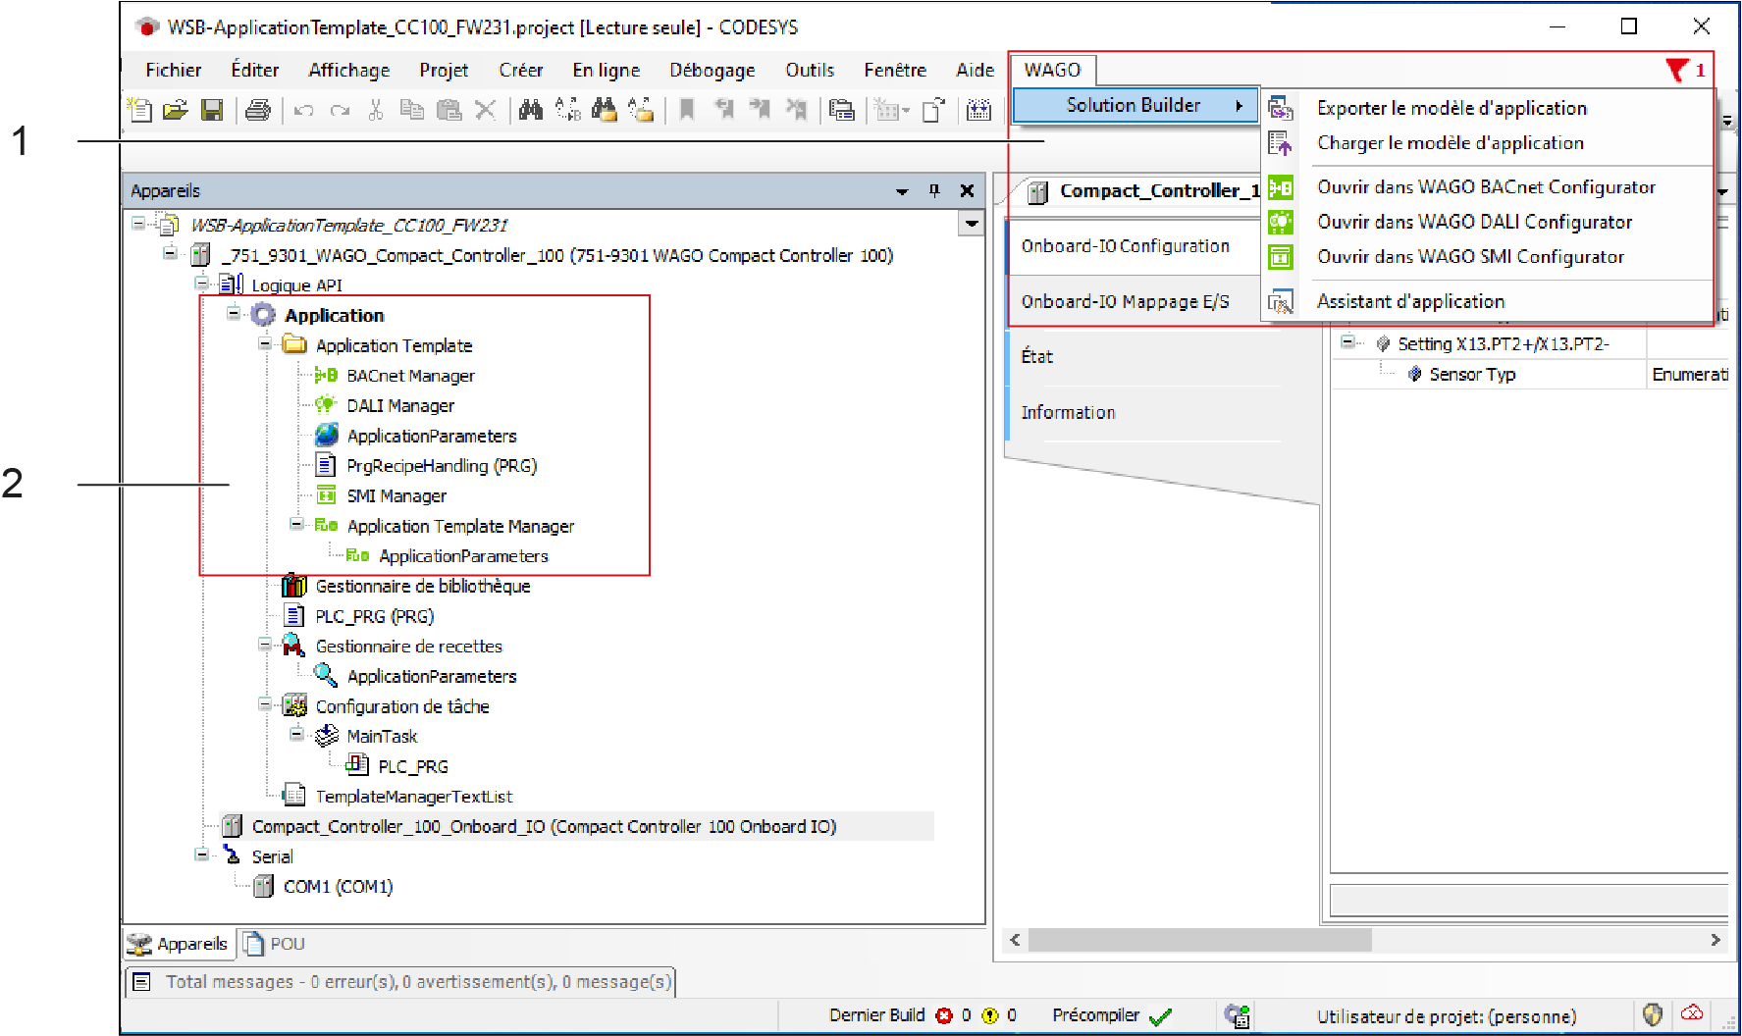Switch to the Appareils bottom tab

(x=179, y=944)
